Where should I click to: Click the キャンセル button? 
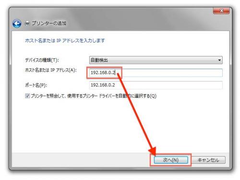coord(208,160)
